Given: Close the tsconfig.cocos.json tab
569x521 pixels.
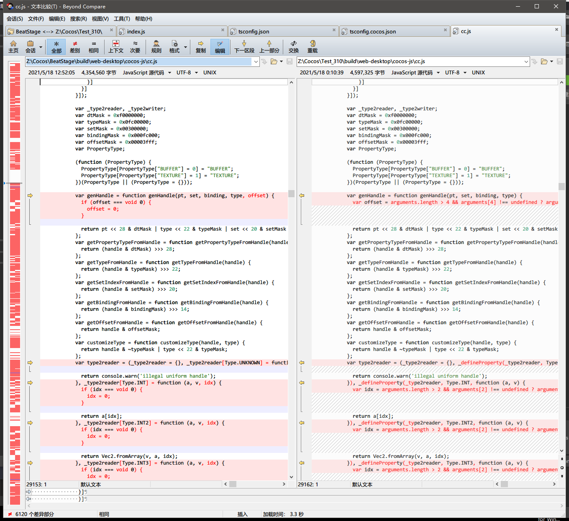Looking at the screenshot, I should [445, 30].
